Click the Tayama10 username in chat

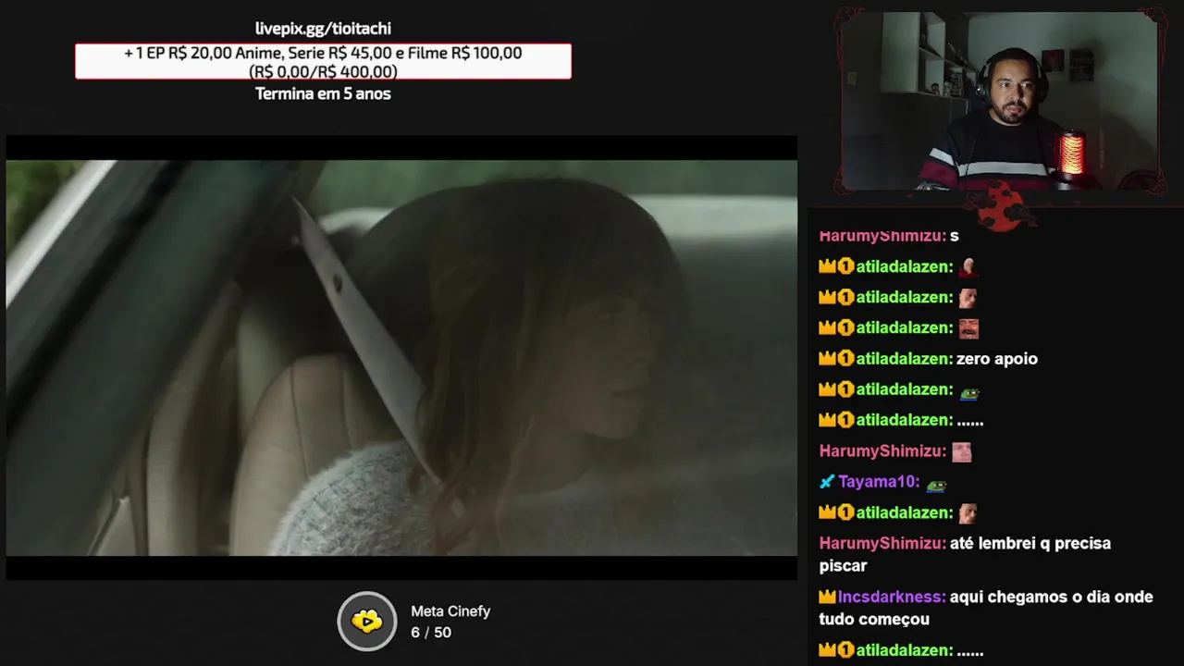[878, 482]
